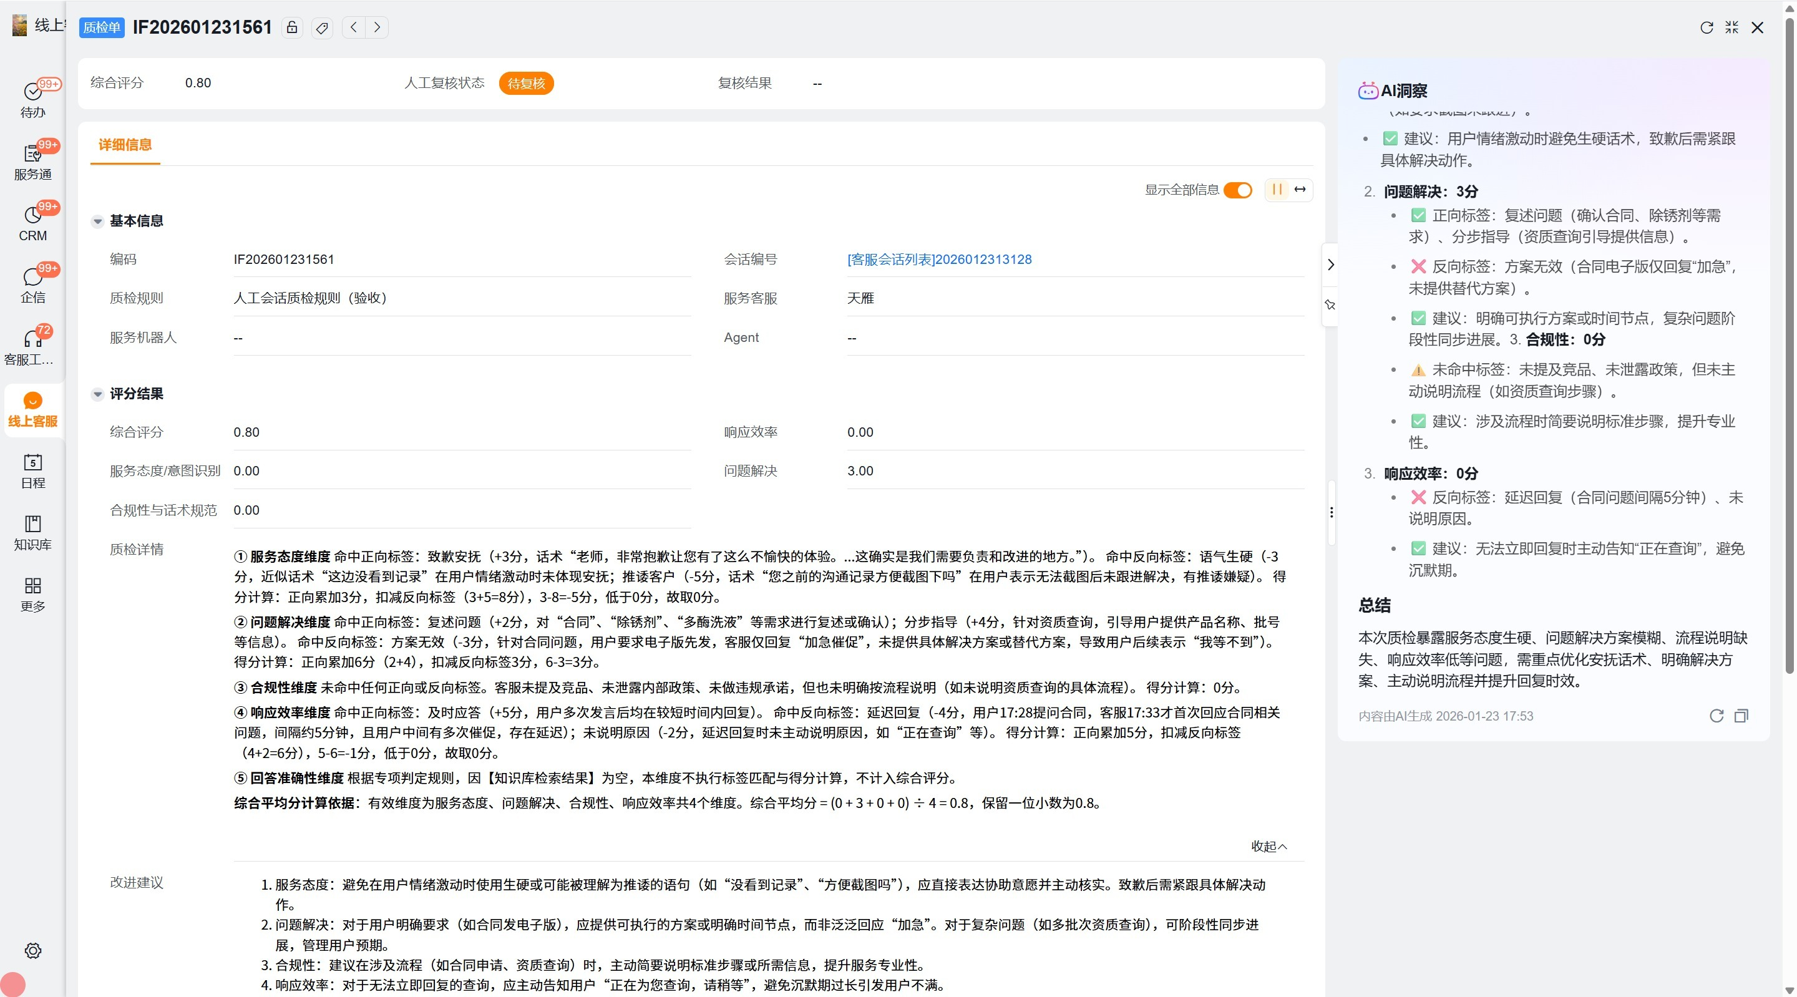Switch to the two-column layout button

tap(1277, 190)
